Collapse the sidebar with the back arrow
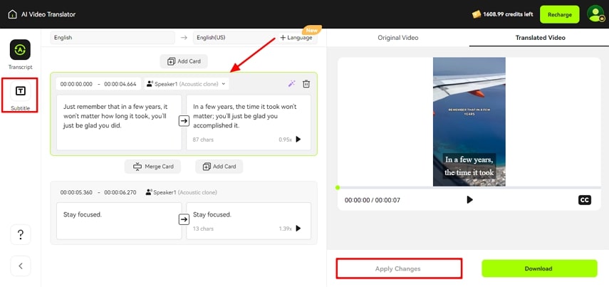This screenshot has height=287, width=609. (20, 266)
